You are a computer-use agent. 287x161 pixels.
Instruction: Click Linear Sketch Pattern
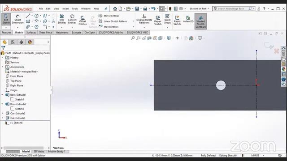click(x=113, y=21)
